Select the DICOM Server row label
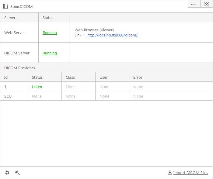The height and width of the screenshot is (179, 213). click(17, 53)
